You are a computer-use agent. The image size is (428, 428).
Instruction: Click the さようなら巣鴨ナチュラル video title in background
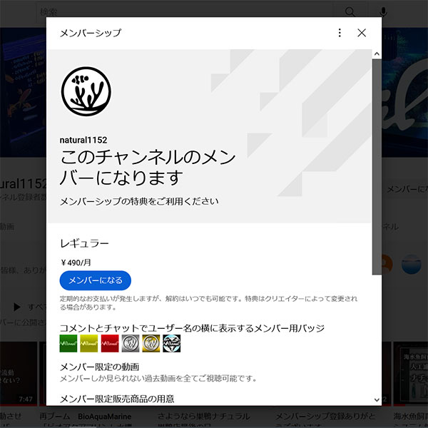[203, 417]
